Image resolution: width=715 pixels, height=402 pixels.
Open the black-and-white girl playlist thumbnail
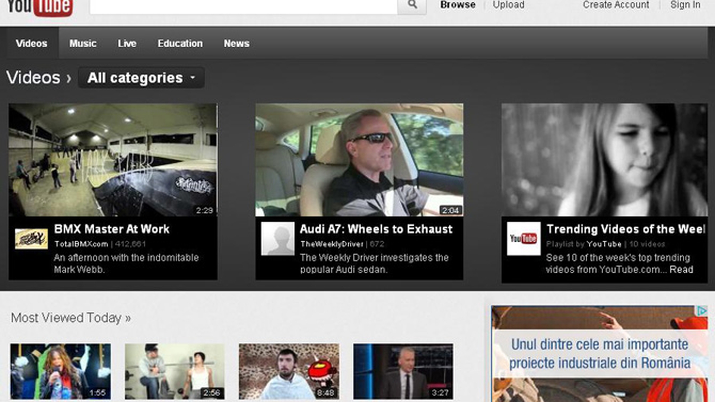pos(604,160)
